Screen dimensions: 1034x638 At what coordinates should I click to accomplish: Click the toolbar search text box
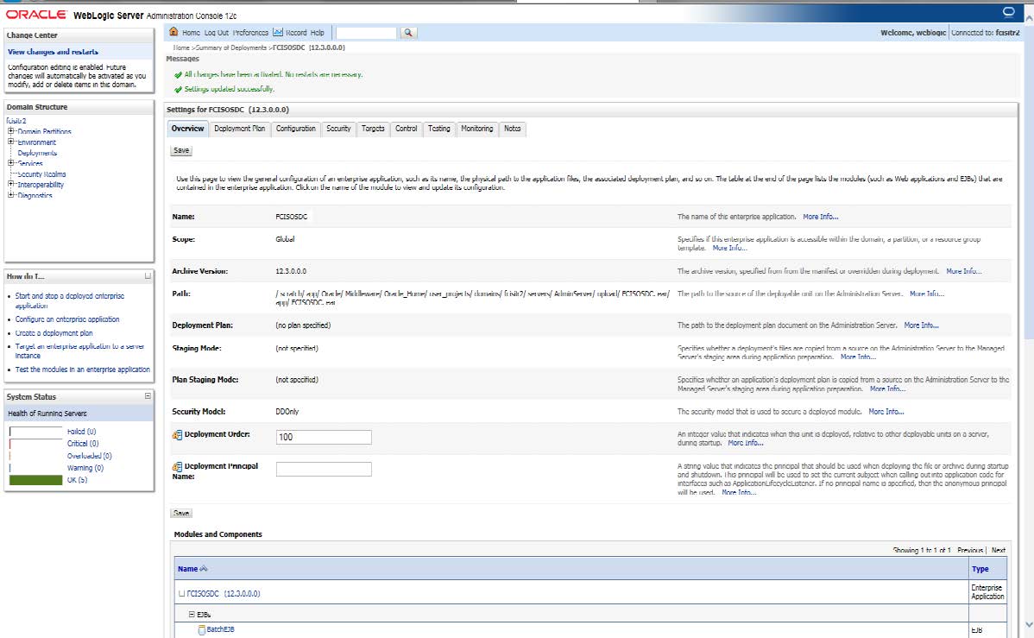pos(367,32)
